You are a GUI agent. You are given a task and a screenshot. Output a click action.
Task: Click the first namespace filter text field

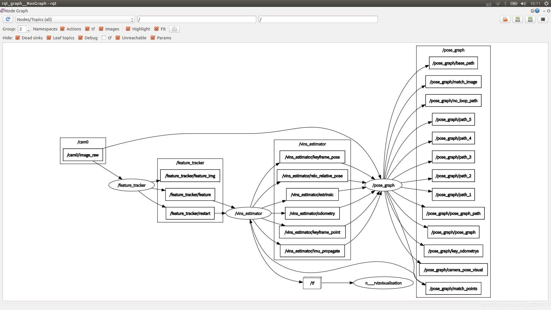pyautogui.click(x=197, y=19)
